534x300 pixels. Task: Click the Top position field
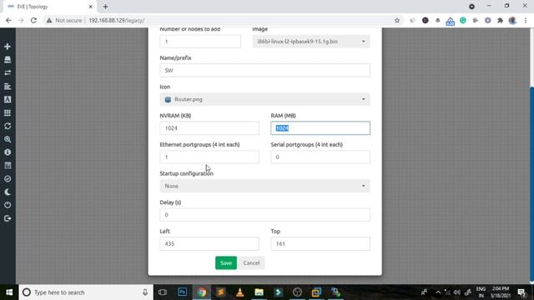tap(320, 244)
